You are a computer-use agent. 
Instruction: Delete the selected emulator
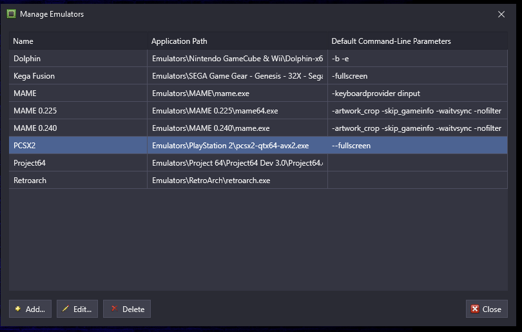[127, 309]
